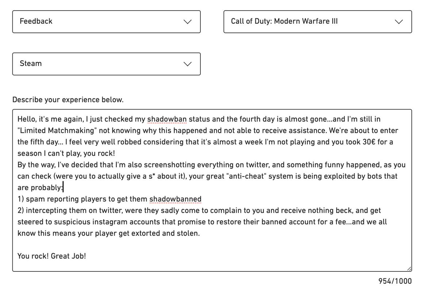Open the Steam platform dropdown
The width and height of the screenshot is (438, 290).
106,64
